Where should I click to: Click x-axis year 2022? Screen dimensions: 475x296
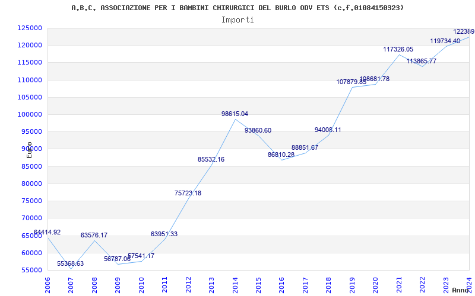[x=423, y=285]
